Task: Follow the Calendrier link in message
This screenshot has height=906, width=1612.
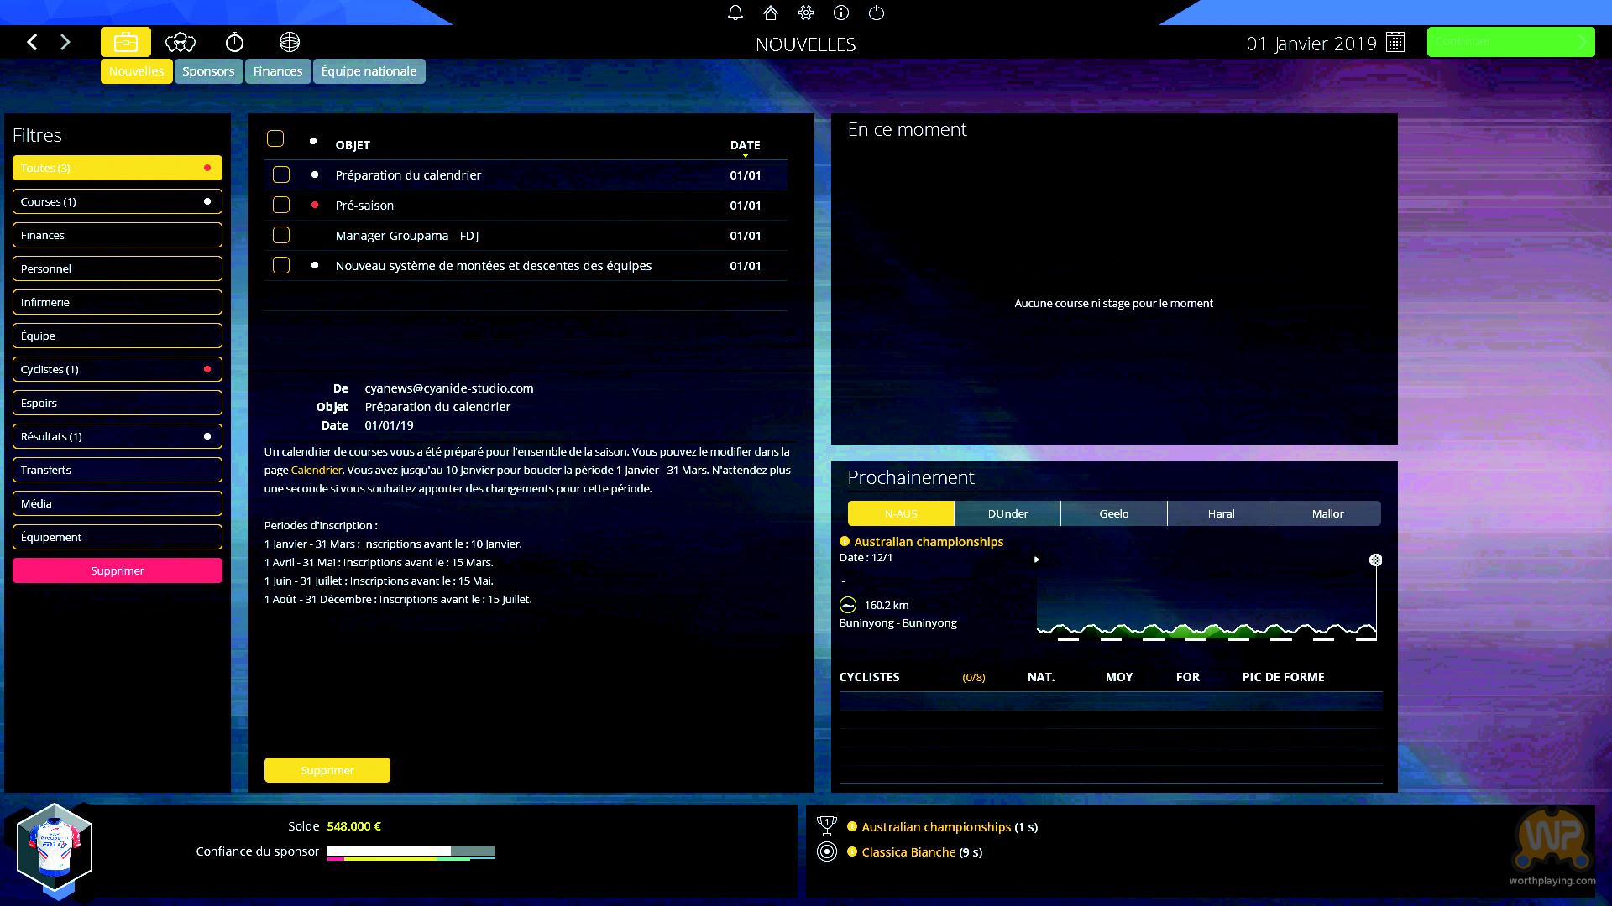Action: pyautogui.click(x=316, y=470)
